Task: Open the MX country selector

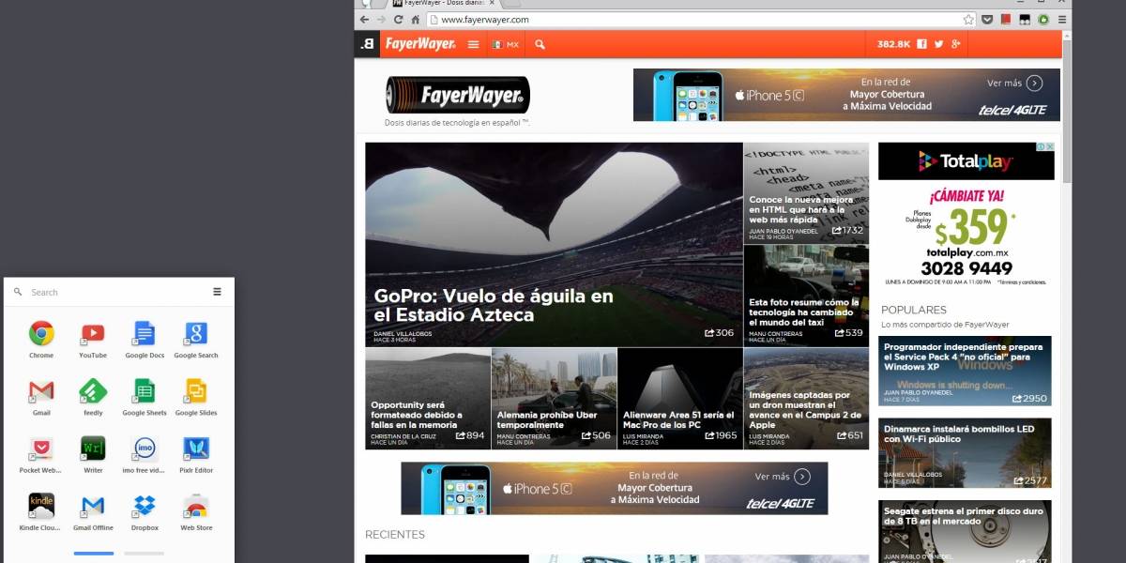Action: [506, 44]
